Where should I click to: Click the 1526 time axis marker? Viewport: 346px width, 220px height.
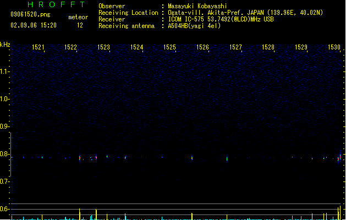tap(202, 47)
